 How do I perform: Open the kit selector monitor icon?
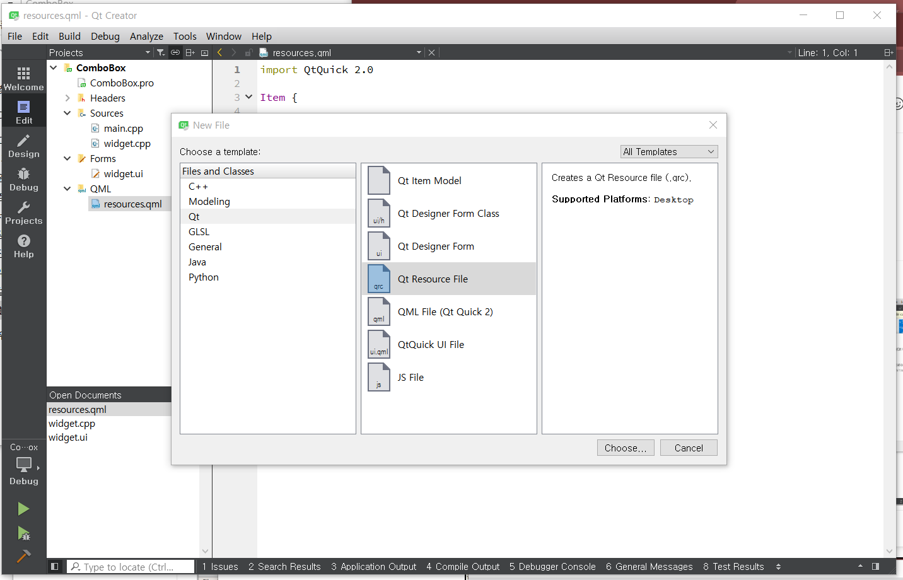pos(23,465)
